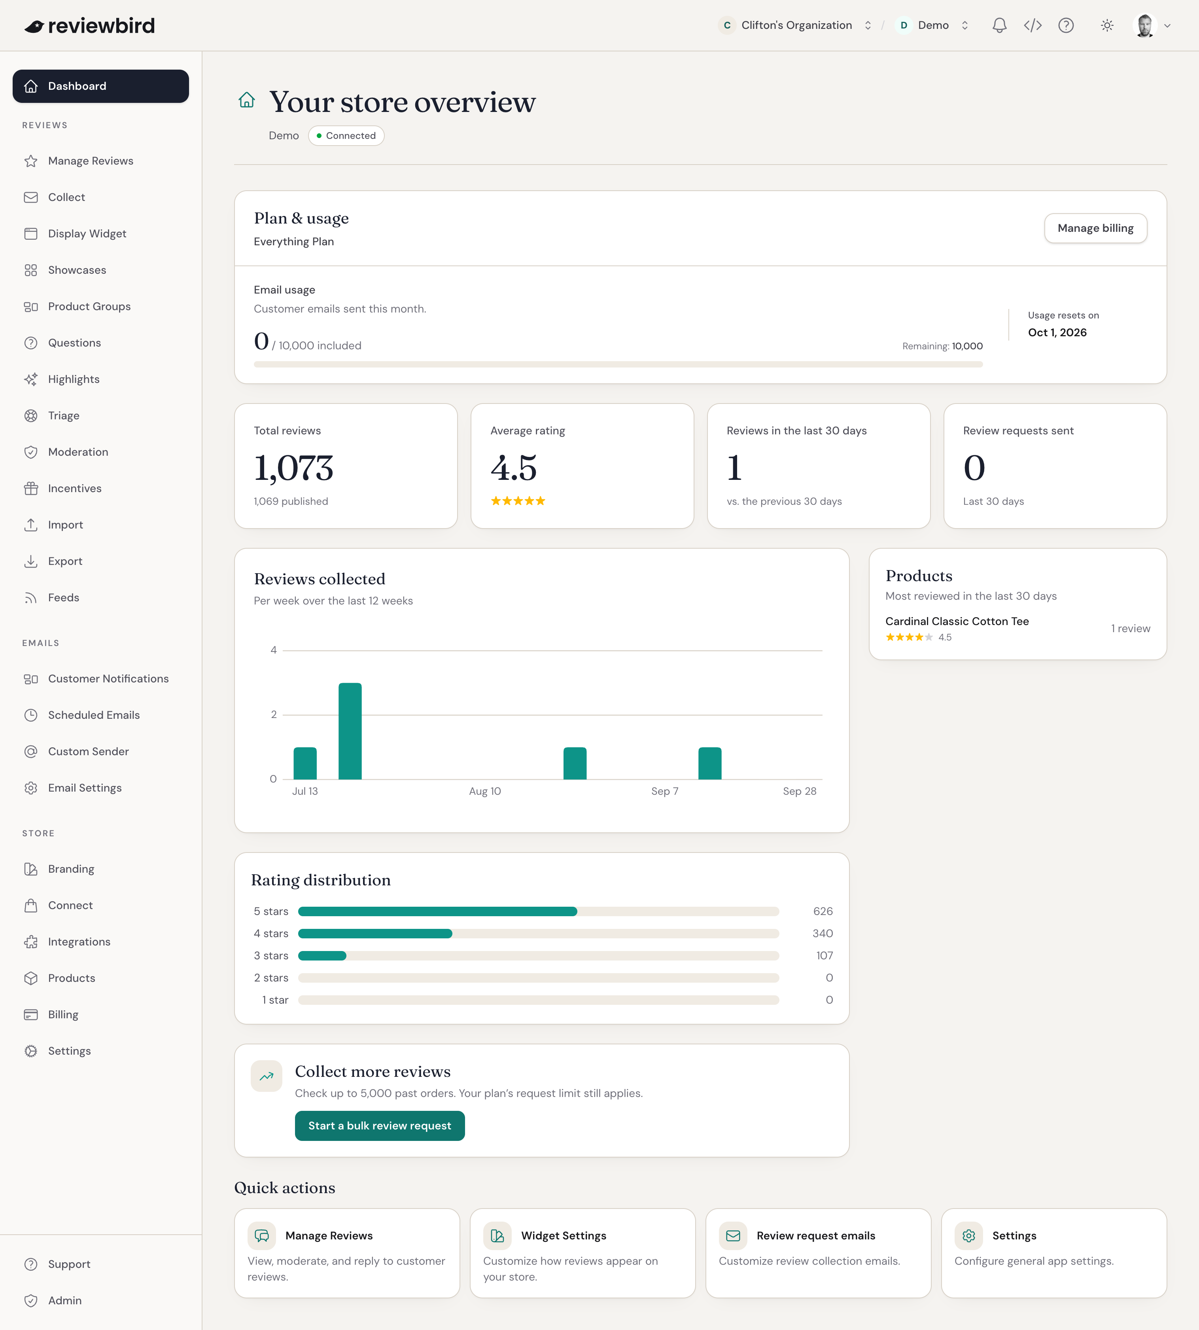Viewport: 1199px width, 1330px height.
Task: Open the user avatar menu
Action: (x=1152, y=25)
